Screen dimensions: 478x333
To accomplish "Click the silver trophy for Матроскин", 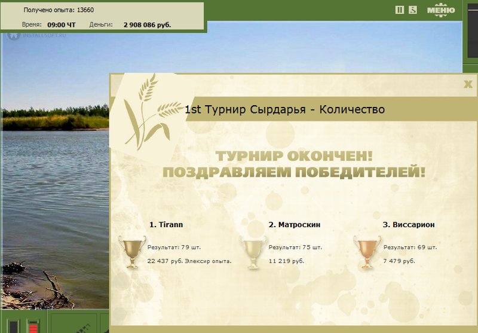I will coord(253,252).
